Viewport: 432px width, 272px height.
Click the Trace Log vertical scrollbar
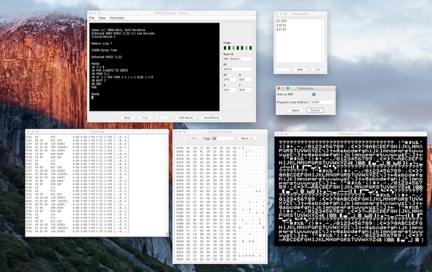167,186
